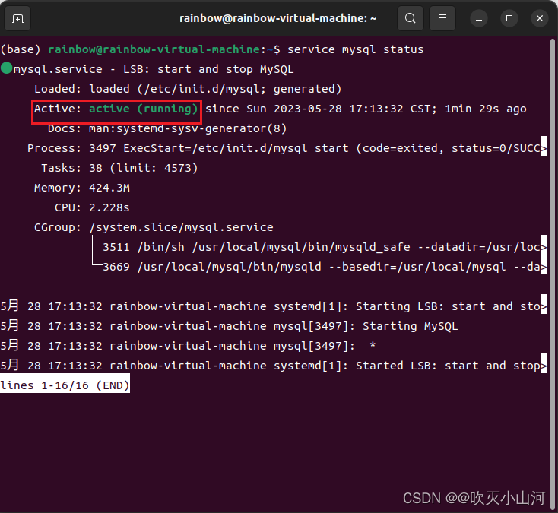This screenshot has height=513, width=558.
Task: Click the green service status dot
Action: pos(6,68)
